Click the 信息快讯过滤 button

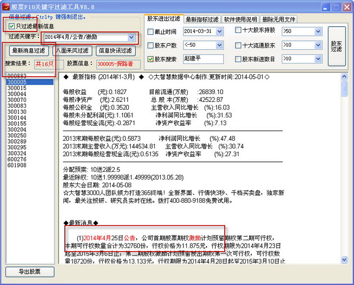tap(115, 51)
